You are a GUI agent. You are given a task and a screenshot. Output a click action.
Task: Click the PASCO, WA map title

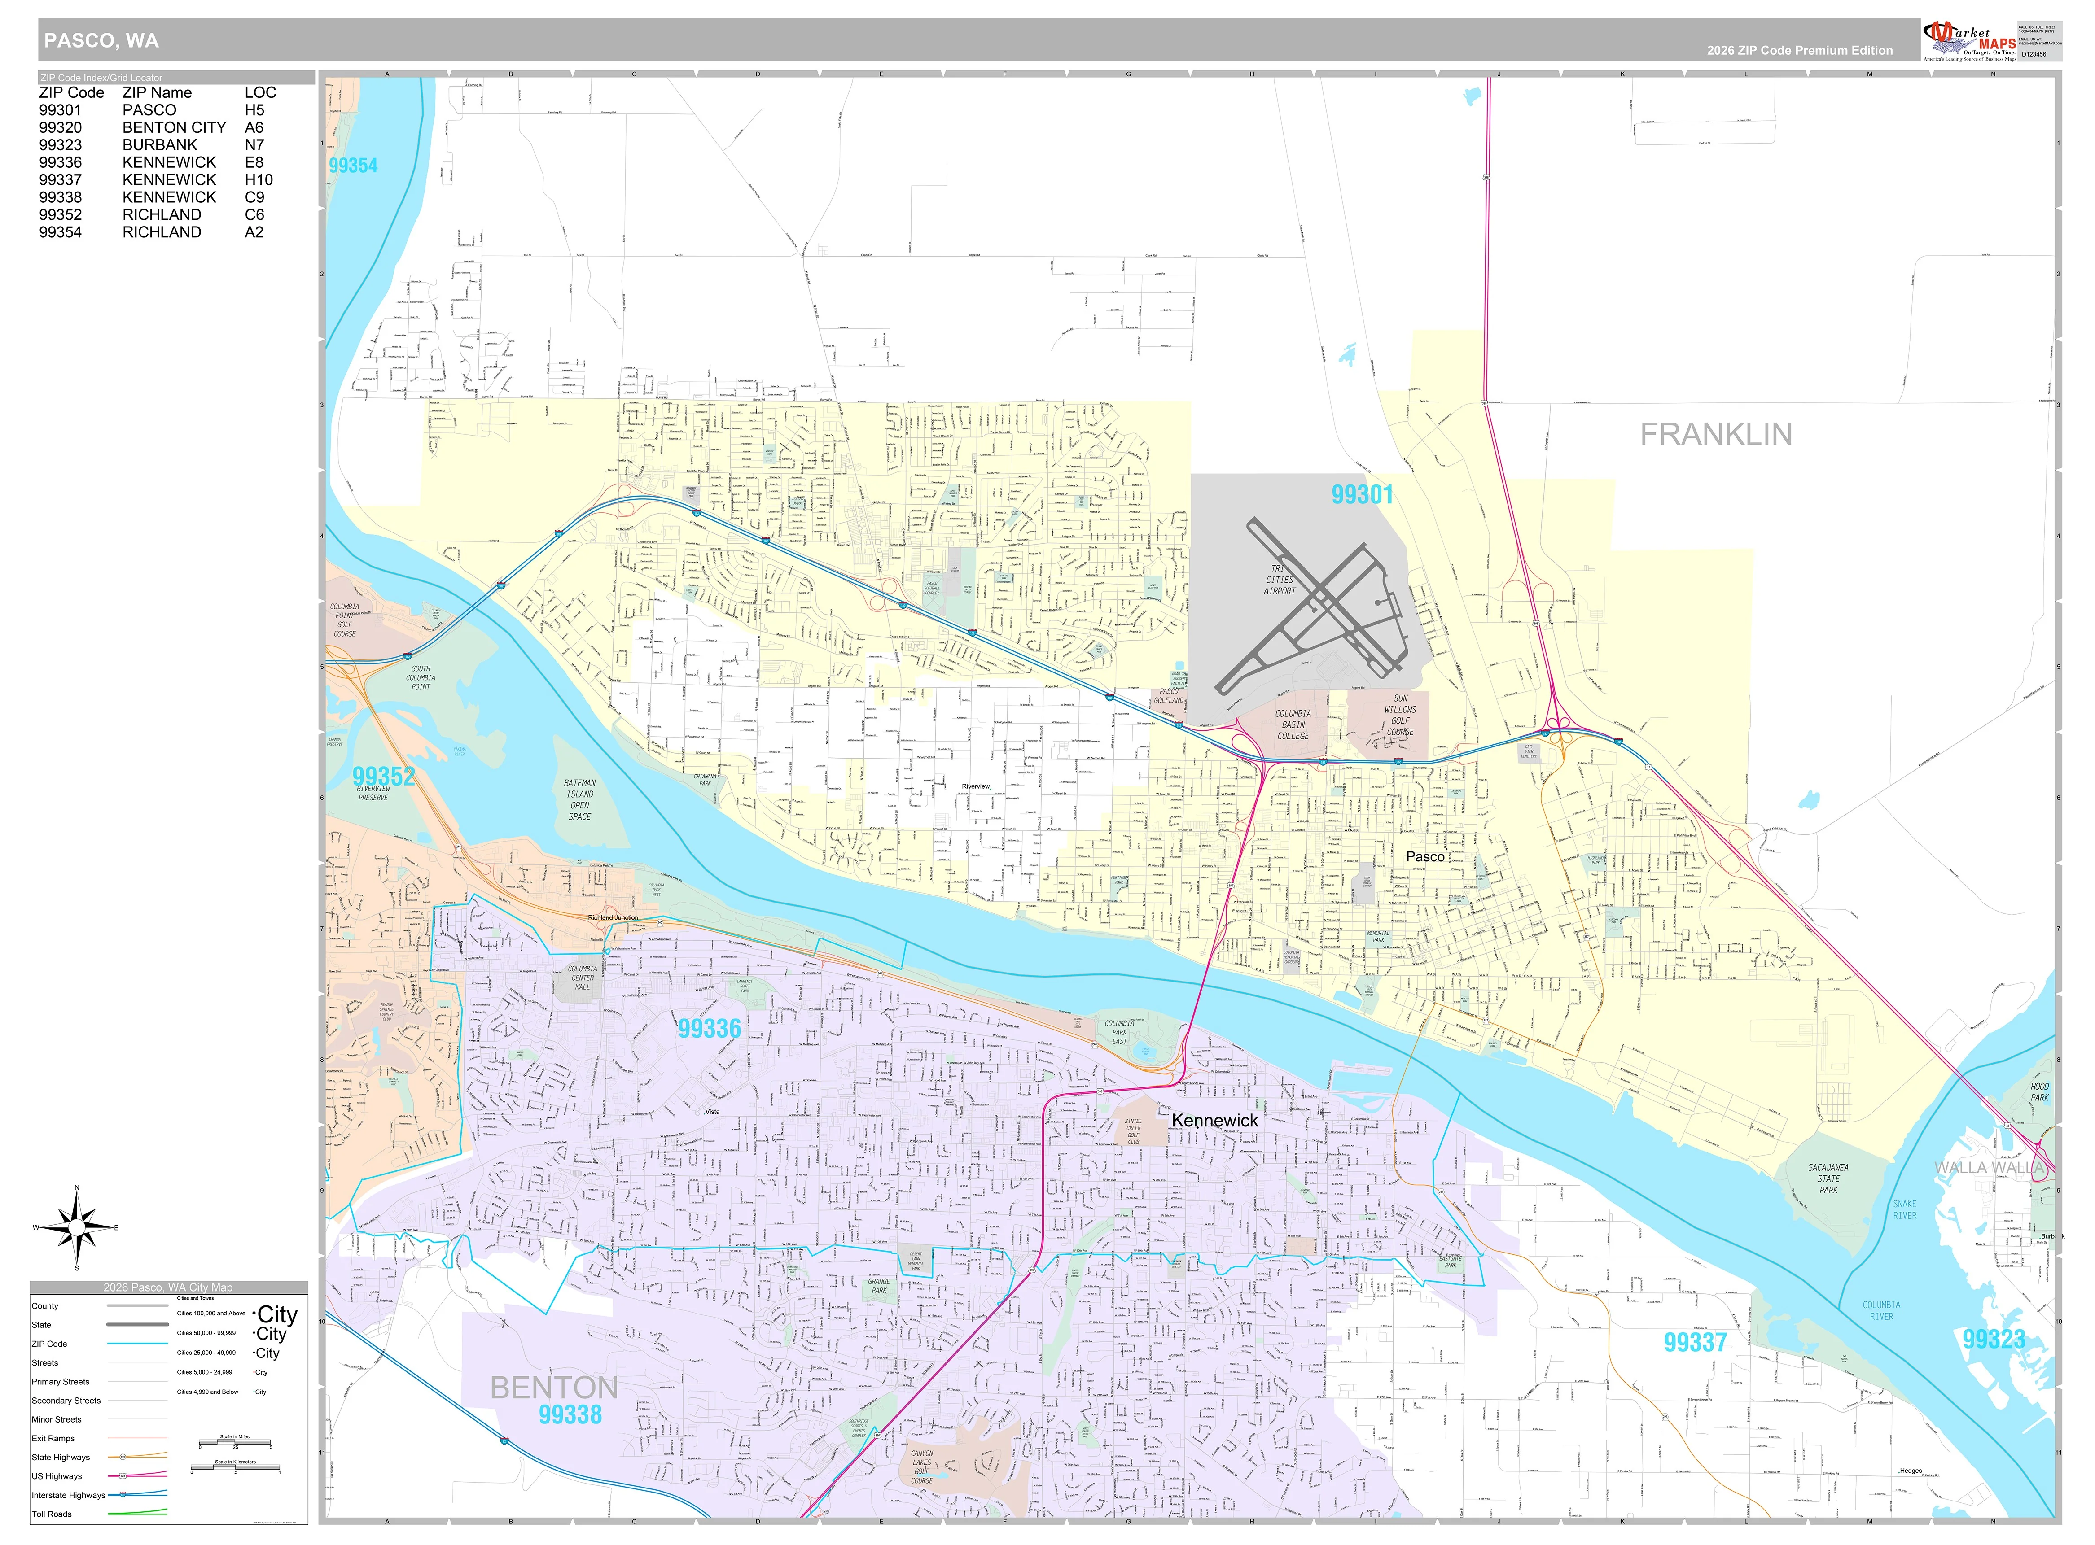(101, 41)
